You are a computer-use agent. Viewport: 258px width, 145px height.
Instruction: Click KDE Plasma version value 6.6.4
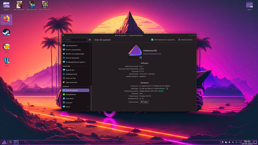(141, 67)
